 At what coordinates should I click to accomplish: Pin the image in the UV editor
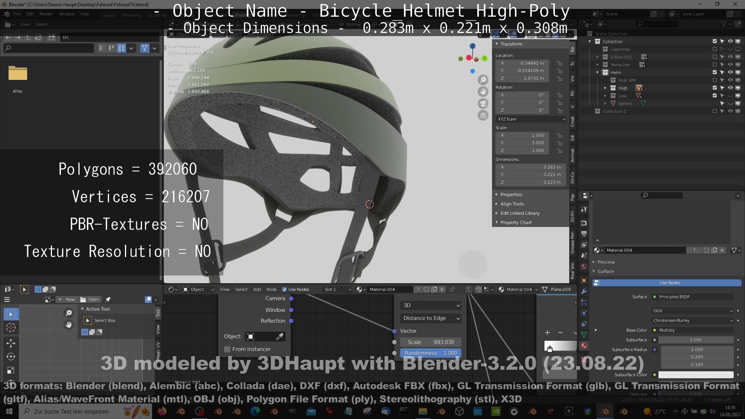point(108,300)
